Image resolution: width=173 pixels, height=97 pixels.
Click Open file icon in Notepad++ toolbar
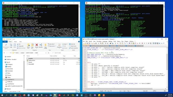[86, 43]
